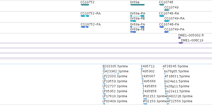
Task: Select the LP17610.3prime EST glyph
Action: [104, 99]
